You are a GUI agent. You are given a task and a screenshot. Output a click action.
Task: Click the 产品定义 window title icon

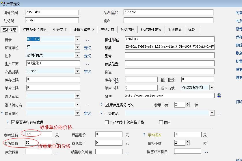coord(3,3)
